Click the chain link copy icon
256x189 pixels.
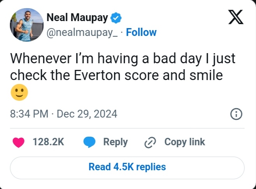(x=150, y=143)
